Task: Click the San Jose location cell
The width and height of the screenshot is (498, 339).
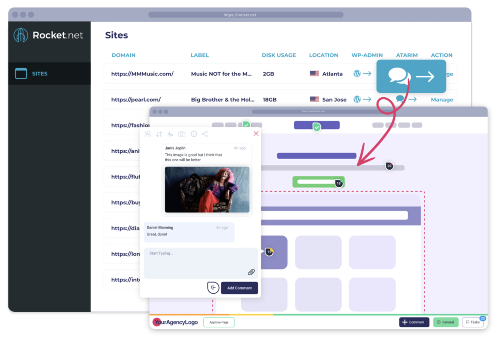Action: pos(328,99)
